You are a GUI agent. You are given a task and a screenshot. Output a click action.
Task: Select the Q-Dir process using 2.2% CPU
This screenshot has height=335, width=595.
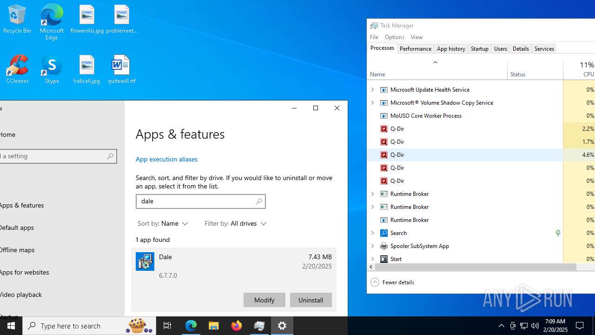coord(481,129)
